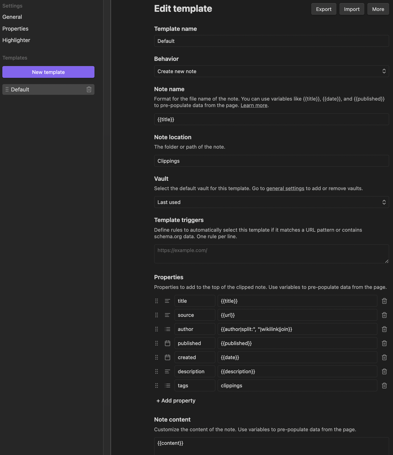Click drag handle of source property
This screenshot has height=455, width=393.
click(157, 315)
